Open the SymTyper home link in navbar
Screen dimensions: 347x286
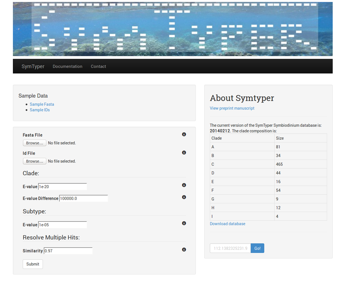pyautogui.click(x=33, y=66)
